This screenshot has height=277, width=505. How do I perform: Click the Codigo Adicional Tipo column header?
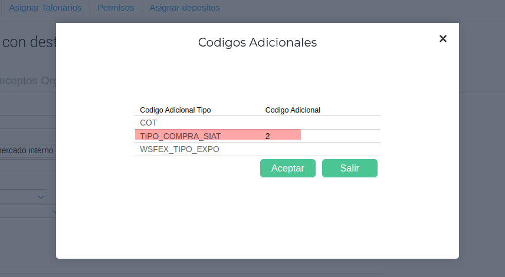pos(175,110)
